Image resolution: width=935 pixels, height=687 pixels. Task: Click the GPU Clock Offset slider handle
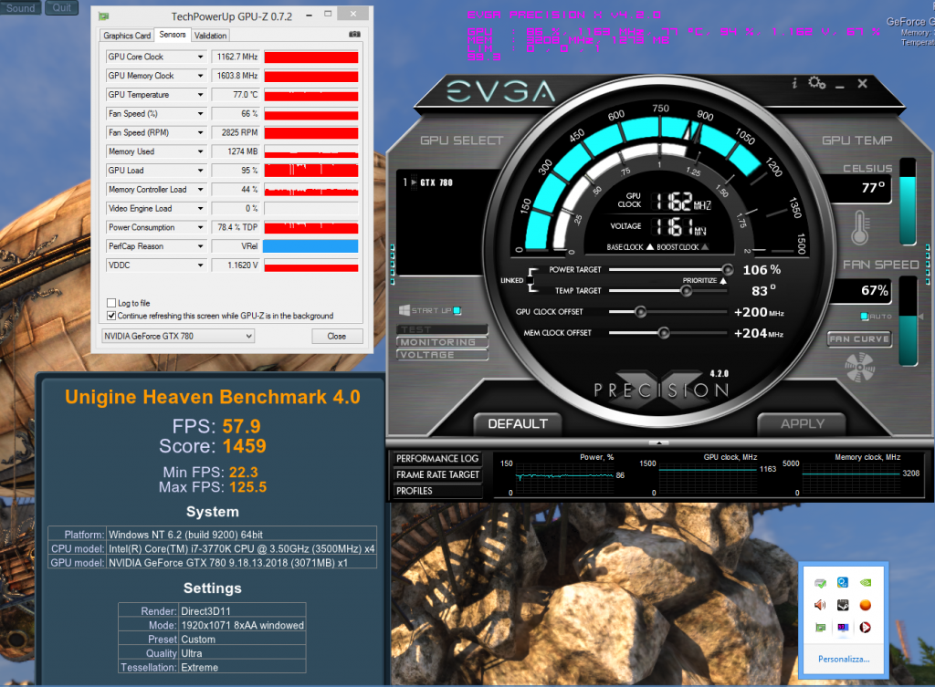click(640, 311)
